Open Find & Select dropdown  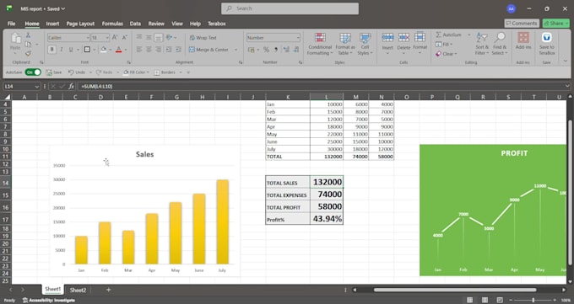(500, 44)
